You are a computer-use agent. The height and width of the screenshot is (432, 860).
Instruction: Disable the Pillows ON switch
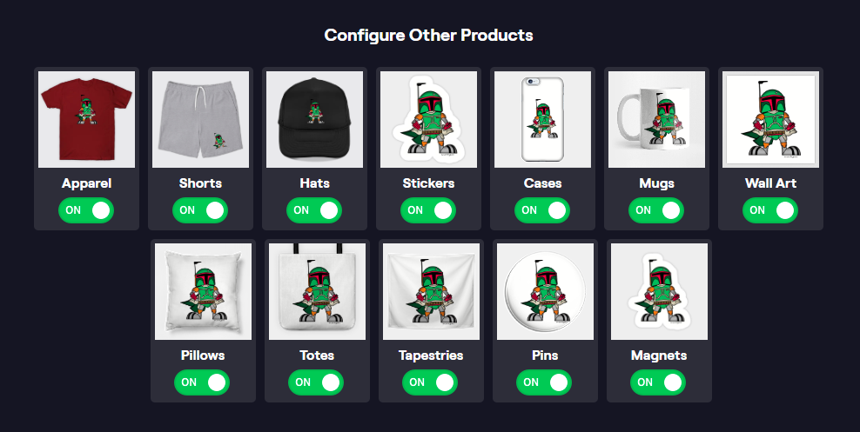pos(202,382)
